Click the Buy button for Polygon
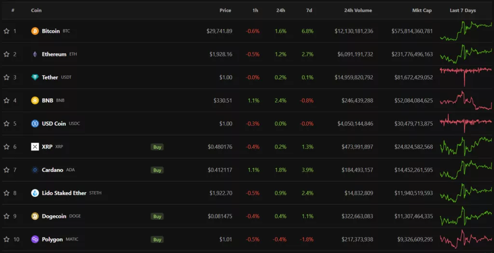 pos(157,240)
